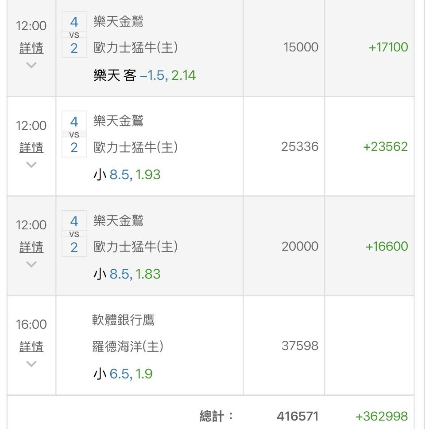The image size is (430, 429).
Task: Click stake amount 37598
Action: (x=300, y=346)
